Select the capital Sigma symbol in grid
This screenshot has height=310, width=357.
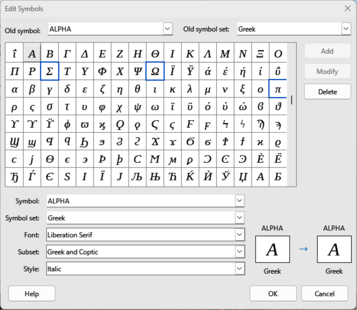(50, 71)
